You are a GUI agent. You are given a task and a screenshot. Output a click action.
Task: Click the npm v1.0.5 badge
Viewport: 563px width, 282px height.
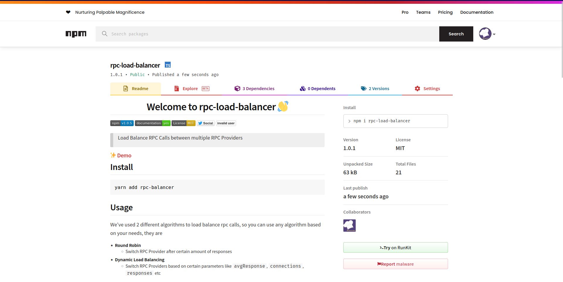tap(122, 123)
